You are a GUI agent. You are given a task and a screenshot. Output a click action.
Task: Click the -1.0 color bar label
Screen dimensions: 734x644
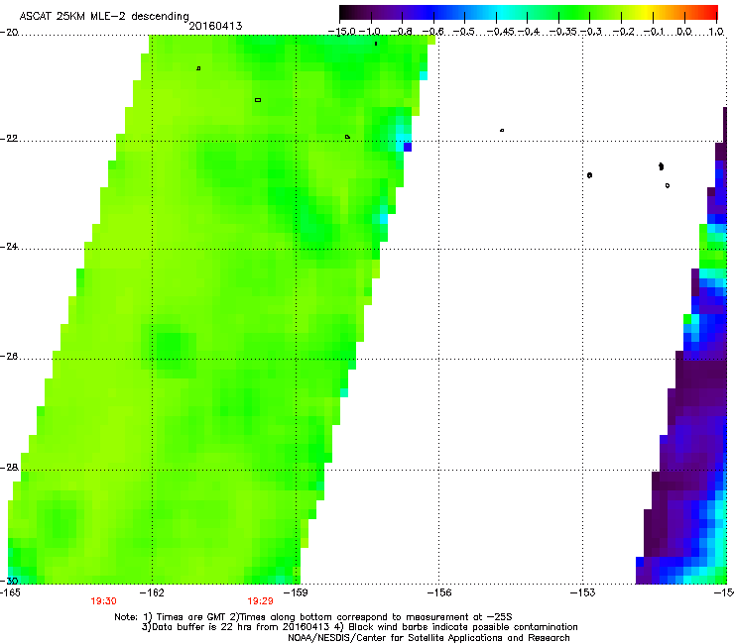pos(370,32)
